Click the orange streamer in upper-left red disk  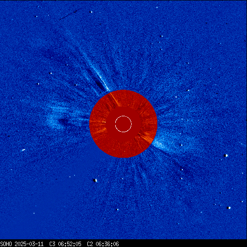114,99
